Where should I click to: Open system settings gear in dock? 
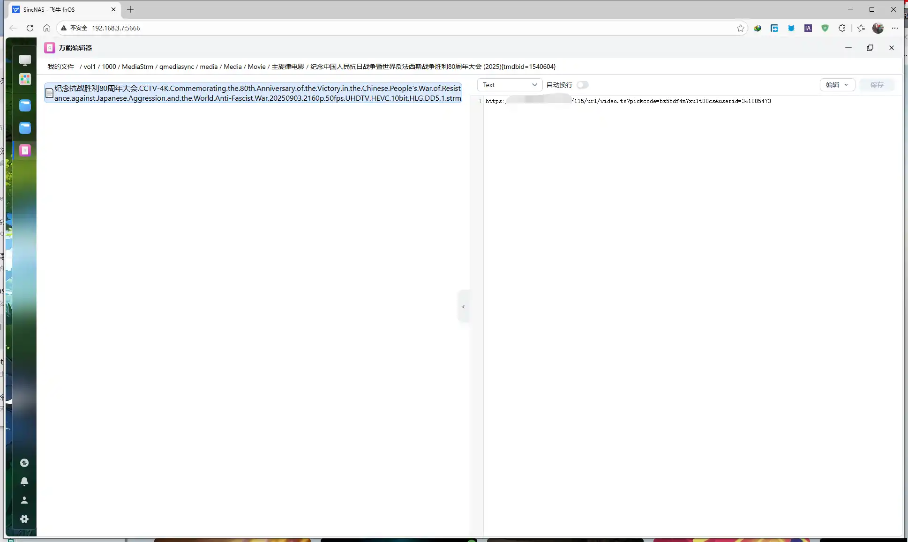pyautogui.click(x=24, y=519)
